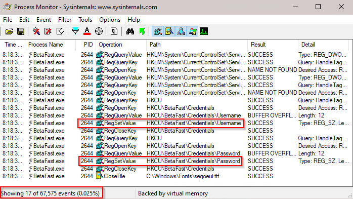This screenshot has width=353, height=199.
Task: Click the PID column header
Action: tap(86, 45)
